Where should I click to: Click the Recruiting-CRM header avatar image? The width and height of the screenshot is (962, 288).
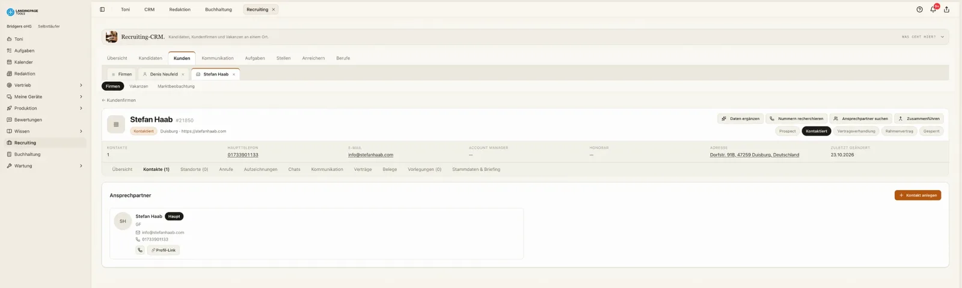111,37
